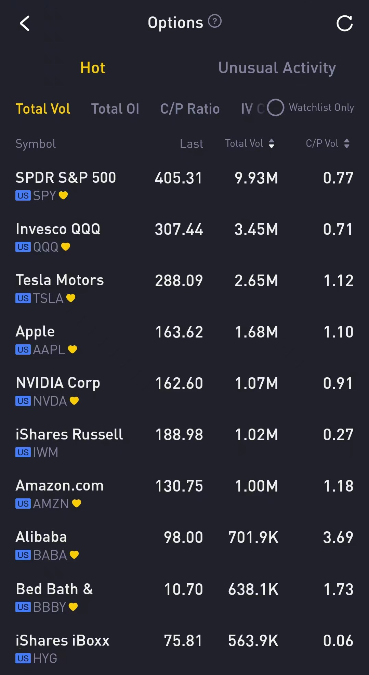Open the Invesco QQQ row

(184, 237)
